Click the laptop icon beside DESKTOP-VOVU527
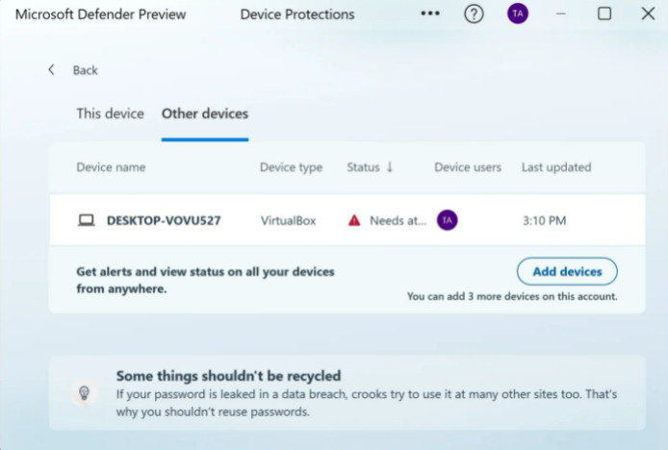Viewport: 668px width, 450px height. tap(87, 220)
